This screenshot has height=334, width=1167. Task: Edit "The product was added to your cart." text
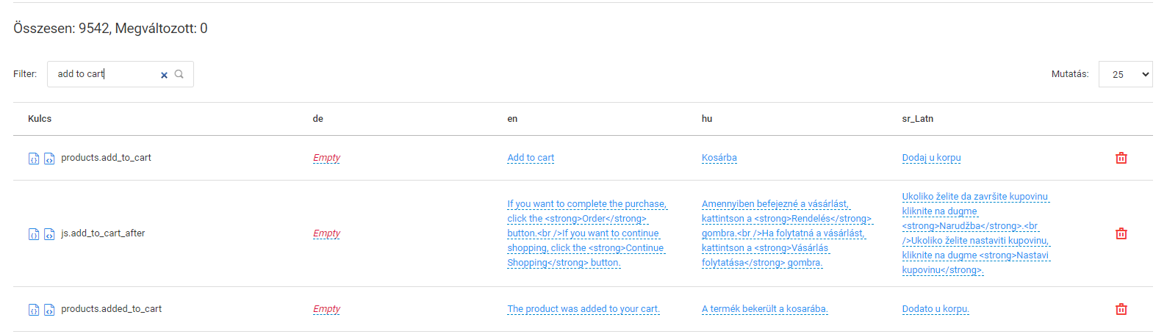[x=583, y=309]
